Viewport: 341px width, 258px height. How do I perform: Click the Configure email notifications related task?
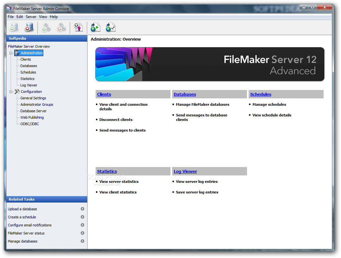coord(30,225)
